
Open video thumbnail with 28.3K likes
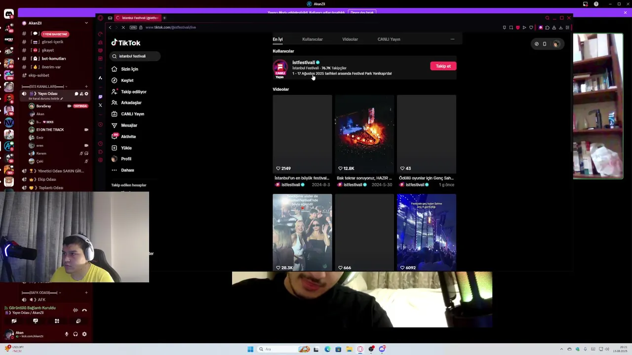click(302, 233)
